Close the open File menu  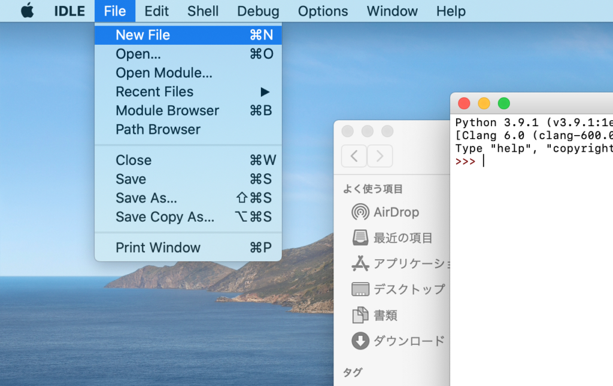115,11
